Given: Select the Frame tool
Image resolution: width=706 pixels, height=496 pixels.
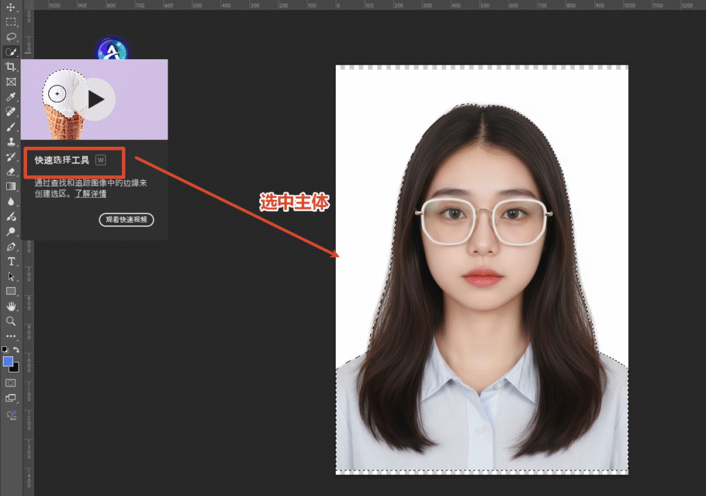Looking at the screenshot, I should pos(11,81).
